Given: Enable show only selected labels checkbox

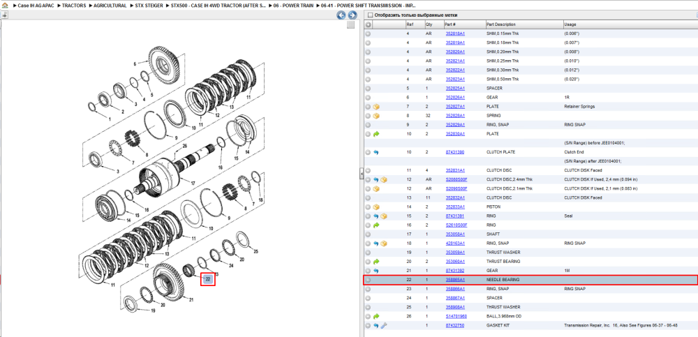Looking at the screenshot, I should tap(370, 15).
